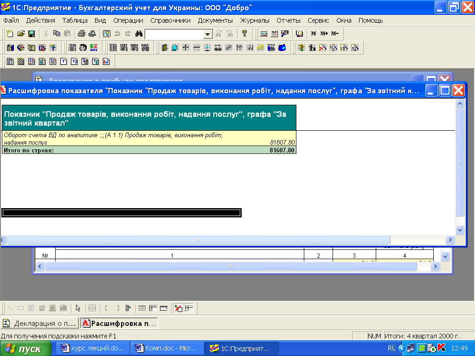
Task: Select the italic value 81607.80 in the Оборот счета ВД row
Action: [282, 142]
